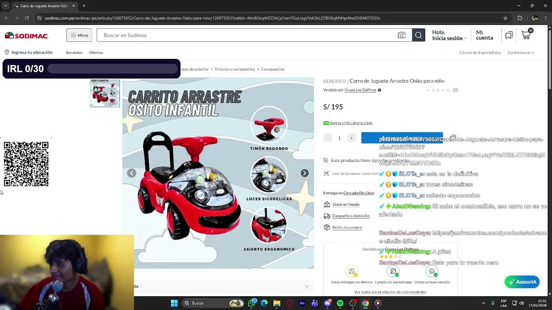Open the shopping cart icon
Screen dimensions: 552x310
click(x=527, y=34)
